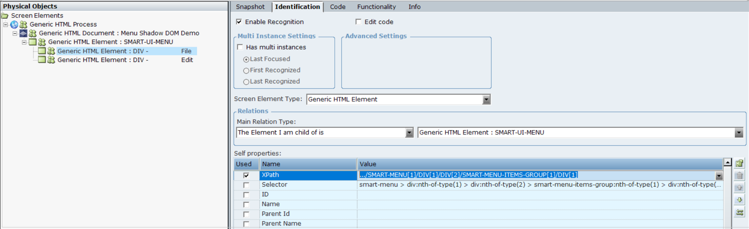Switch to the Snapshot tab
The width and height of the screenshot is (749, 229).
coord(250,7)
